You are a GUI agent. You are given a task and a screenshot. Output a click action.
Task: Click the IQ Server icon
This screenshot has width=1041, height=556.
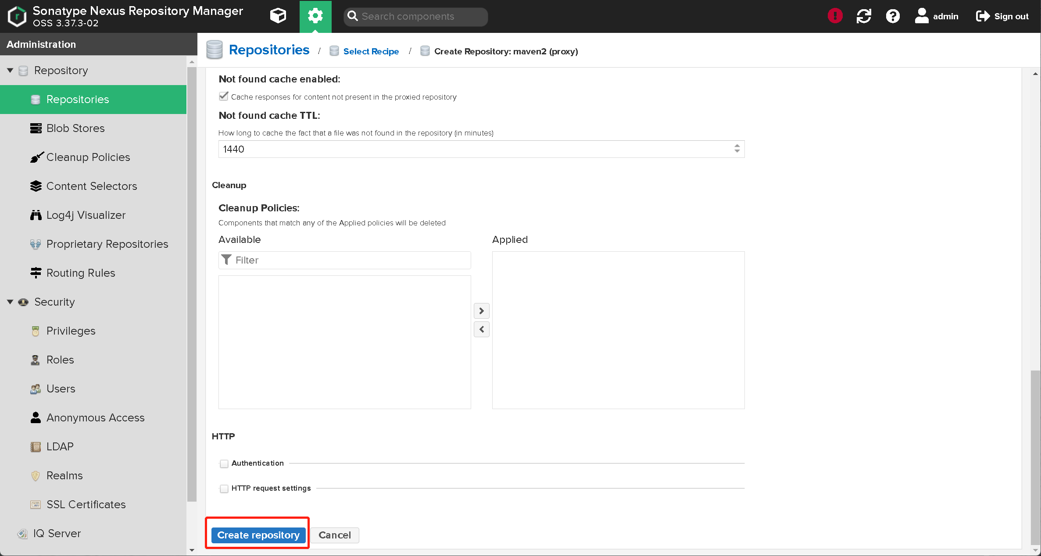coord(22,534)
